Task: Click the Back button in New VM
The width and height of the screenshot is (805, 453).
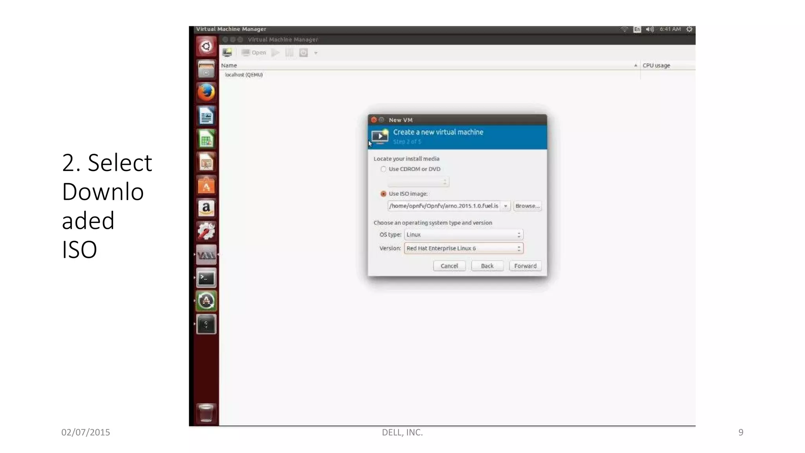Action: (x=487, y=266)
